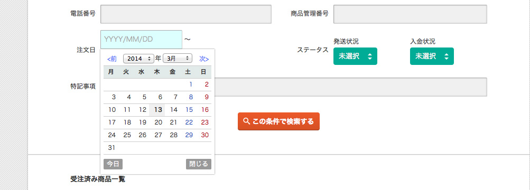Open the 3月 month dropdown
The height and width of the screenshot is (190, 530).
pyautogui.click(x=178, y=59)
